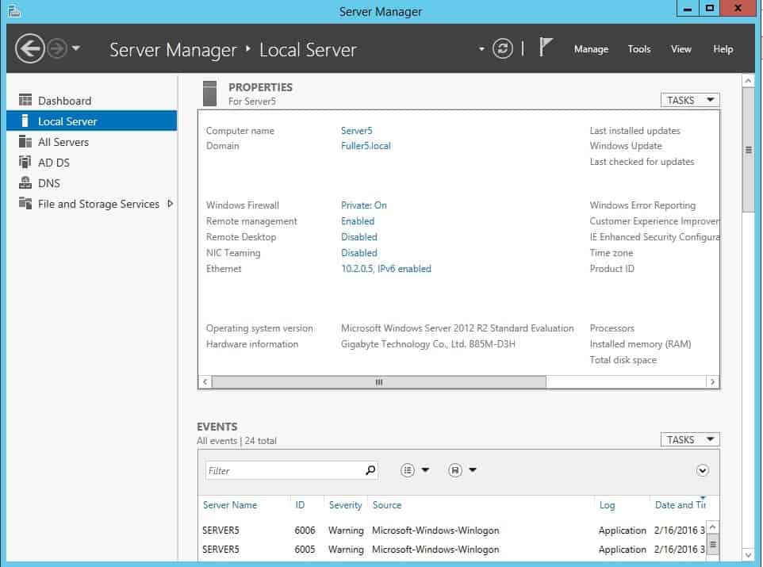Click the forward navigation arrow
Image resolution: width=763 pixels, height=567 pixels.
[x=57, y=48]
